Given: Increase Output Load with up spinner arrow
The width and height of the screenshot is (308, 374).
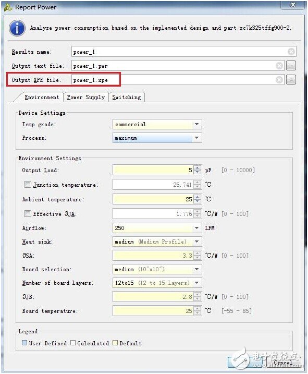Looking at the screenshot, I should (x=197, y=168).
